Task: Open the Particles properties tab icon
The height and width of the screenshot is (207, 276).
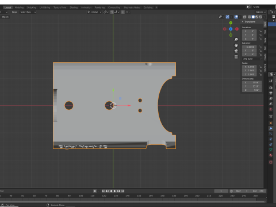Action: (271, 134)
